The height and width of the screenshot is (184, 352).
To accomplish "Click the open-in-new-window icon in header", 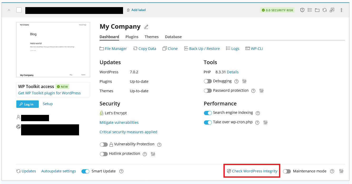I will [332, 10].
